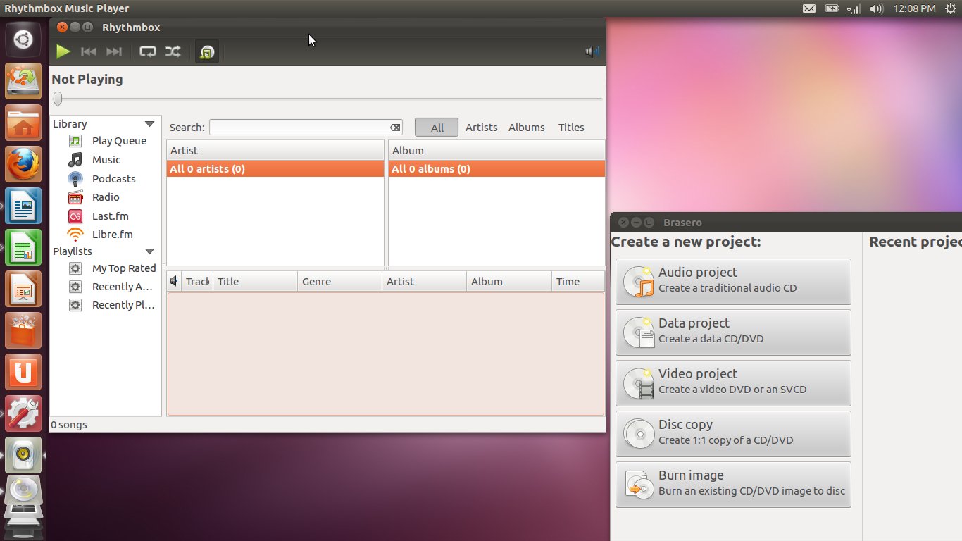Collapse the Library section arrow
This screenshot has width=962, height=541.
click(149, 124)
